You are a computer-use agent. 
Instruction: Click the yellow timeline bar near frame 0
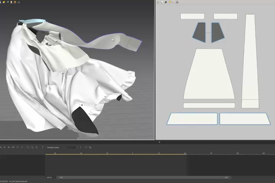pos(133,154)
